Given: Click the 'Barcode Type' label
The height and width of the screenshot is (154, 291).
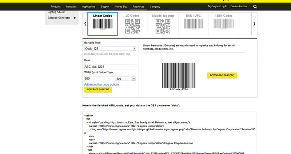Looking at the screenshot, I should [x=92, y=43].
